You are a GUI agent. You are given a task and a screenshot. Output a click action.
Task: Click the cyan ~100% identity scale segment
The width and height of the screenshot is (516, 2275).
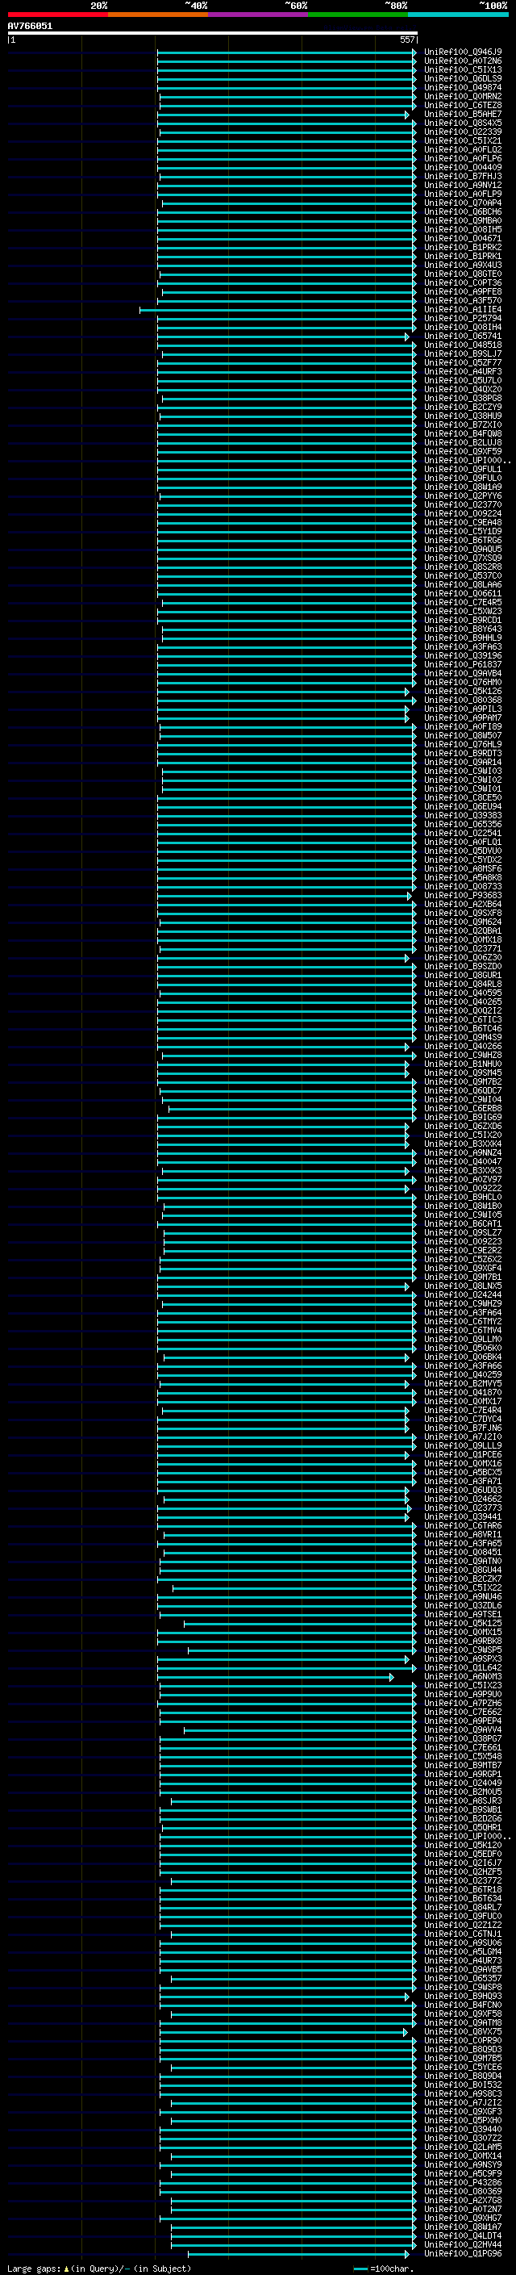point(458,15)
